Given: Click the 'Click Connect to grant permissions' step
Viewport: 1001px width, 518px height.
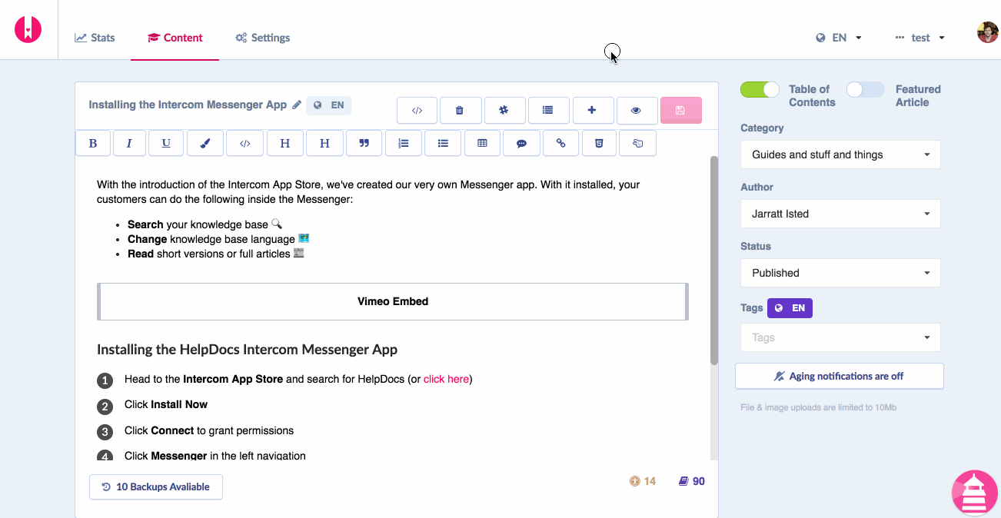Looking at the screenshot, I should [209, 430].
